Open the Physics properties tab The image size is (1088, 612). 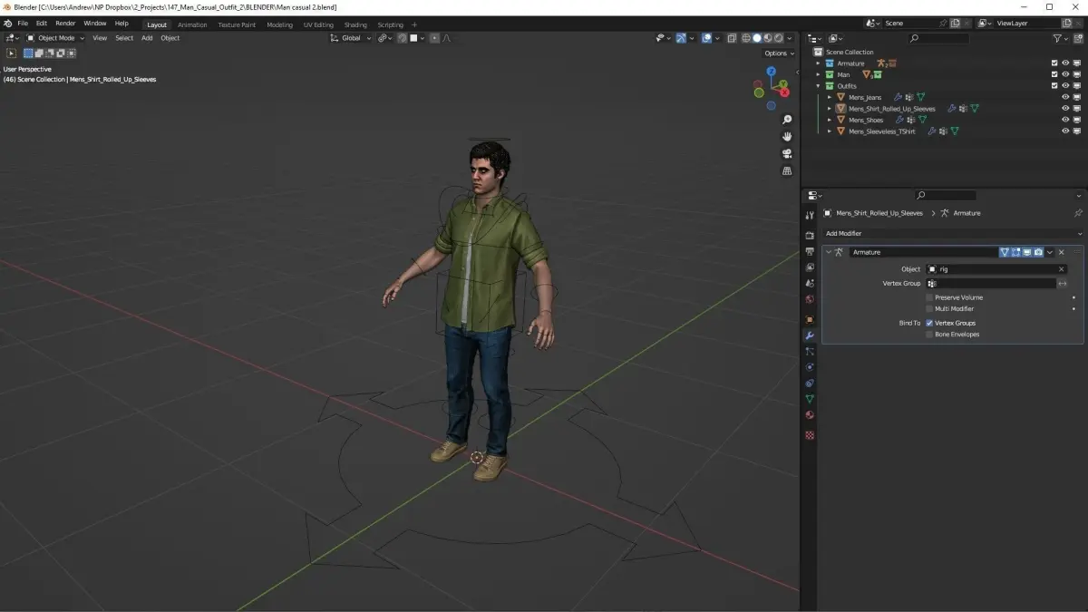point(810,367)
